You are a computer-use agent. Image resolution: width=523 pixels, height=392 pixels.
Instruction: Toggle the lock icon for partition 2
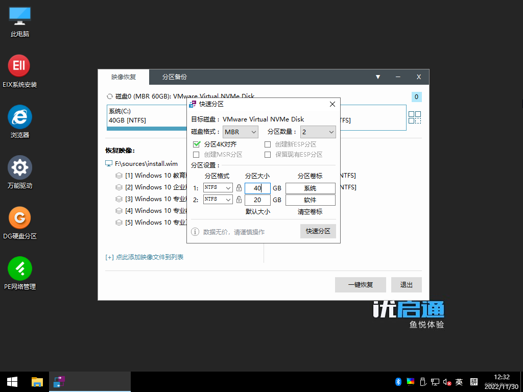point(239,200)
